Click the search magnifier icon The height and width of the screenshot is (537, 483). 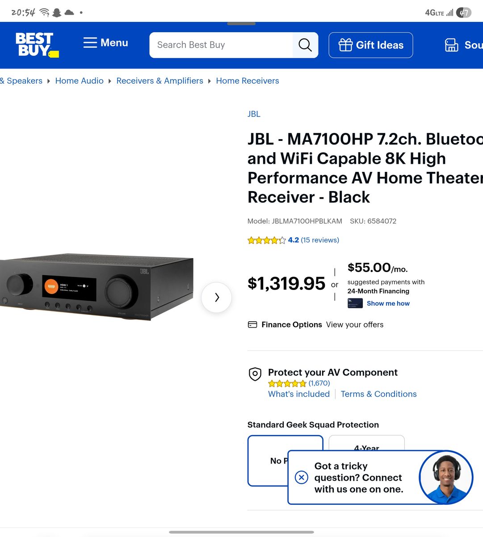pyautogui.click(x=305, y=45)
